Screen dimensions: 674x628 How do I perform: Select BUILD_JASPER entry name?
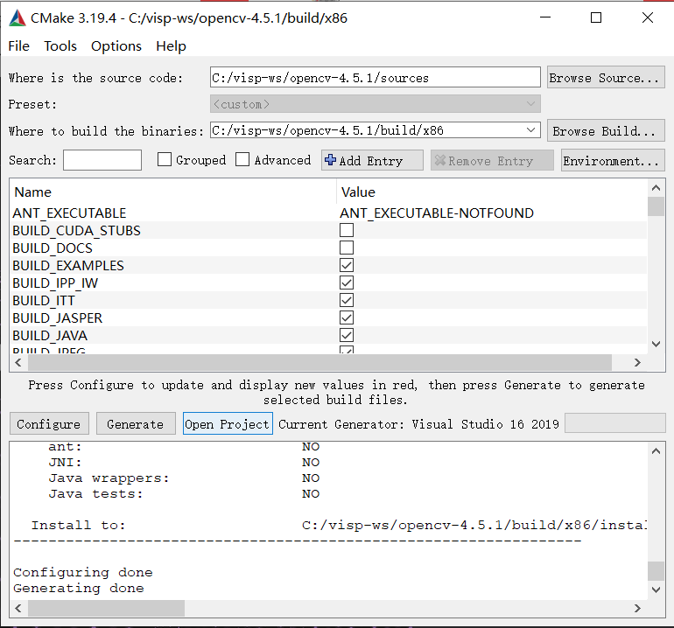pos(57,317)
